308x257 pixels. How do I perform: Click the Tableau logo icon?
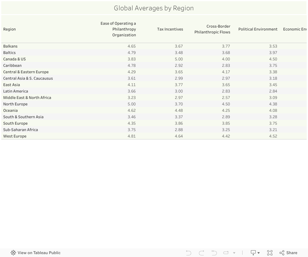pos(13,253)
